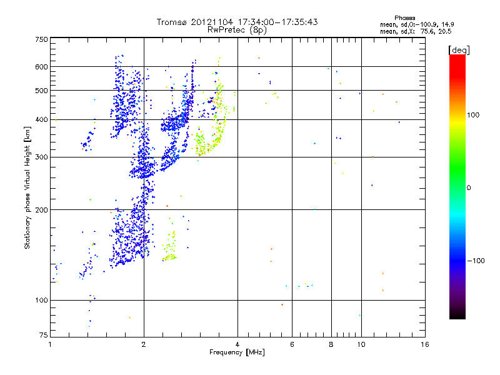Image resolution: width=500 pixels, height=375 pixels.
Task: Click the y-axis tick label '200'
Action: (41, 210)
